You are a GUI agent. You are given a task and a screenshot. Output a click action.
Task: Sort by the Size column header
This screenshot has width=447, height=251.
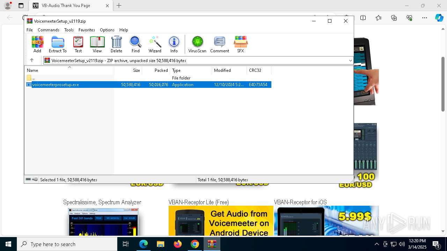tap(128, 70)
